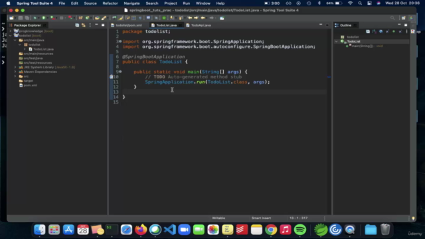The width and height of the screenshot is (425, 239).
Task: Click the New Java Package toolbar icon
Action: click(x=81, y=18)
